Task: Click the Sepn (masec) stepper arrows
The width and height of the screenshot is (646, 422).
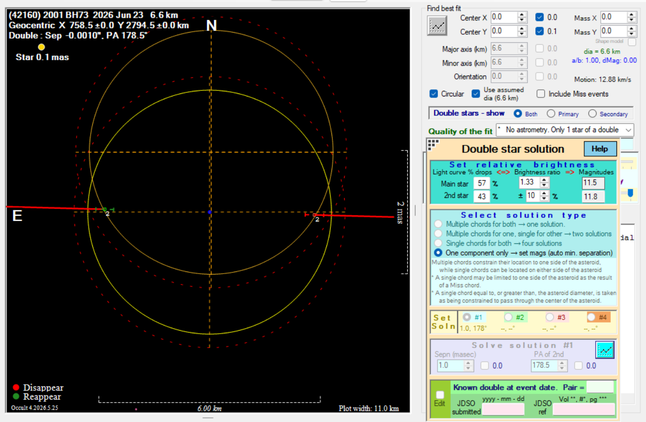Action: 469,365
